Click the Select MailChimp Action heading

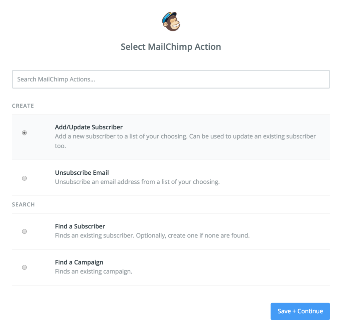click(171, 47)
